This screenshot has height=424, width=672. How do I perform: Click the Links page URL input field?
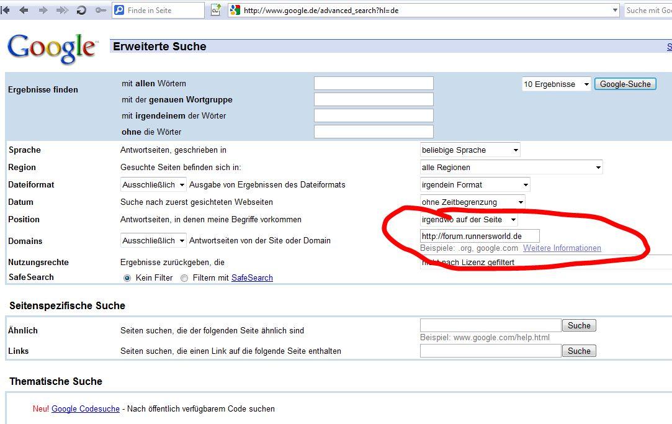[491, 351]
